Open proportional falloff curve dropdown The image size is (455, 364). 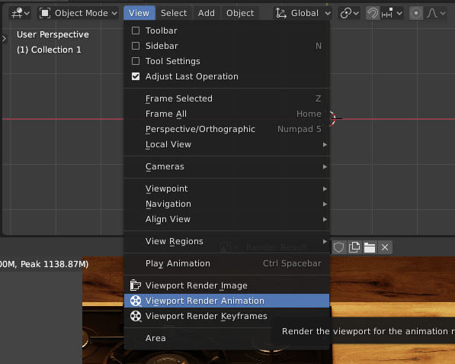(436, 13)
